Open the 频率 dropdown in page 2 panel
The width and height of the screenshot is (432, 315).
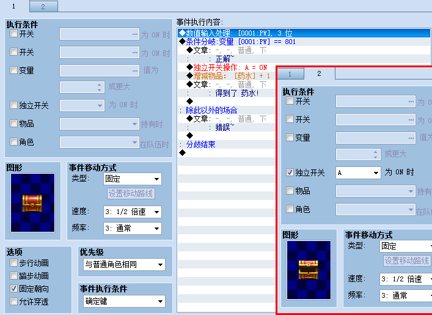(406, 295)
